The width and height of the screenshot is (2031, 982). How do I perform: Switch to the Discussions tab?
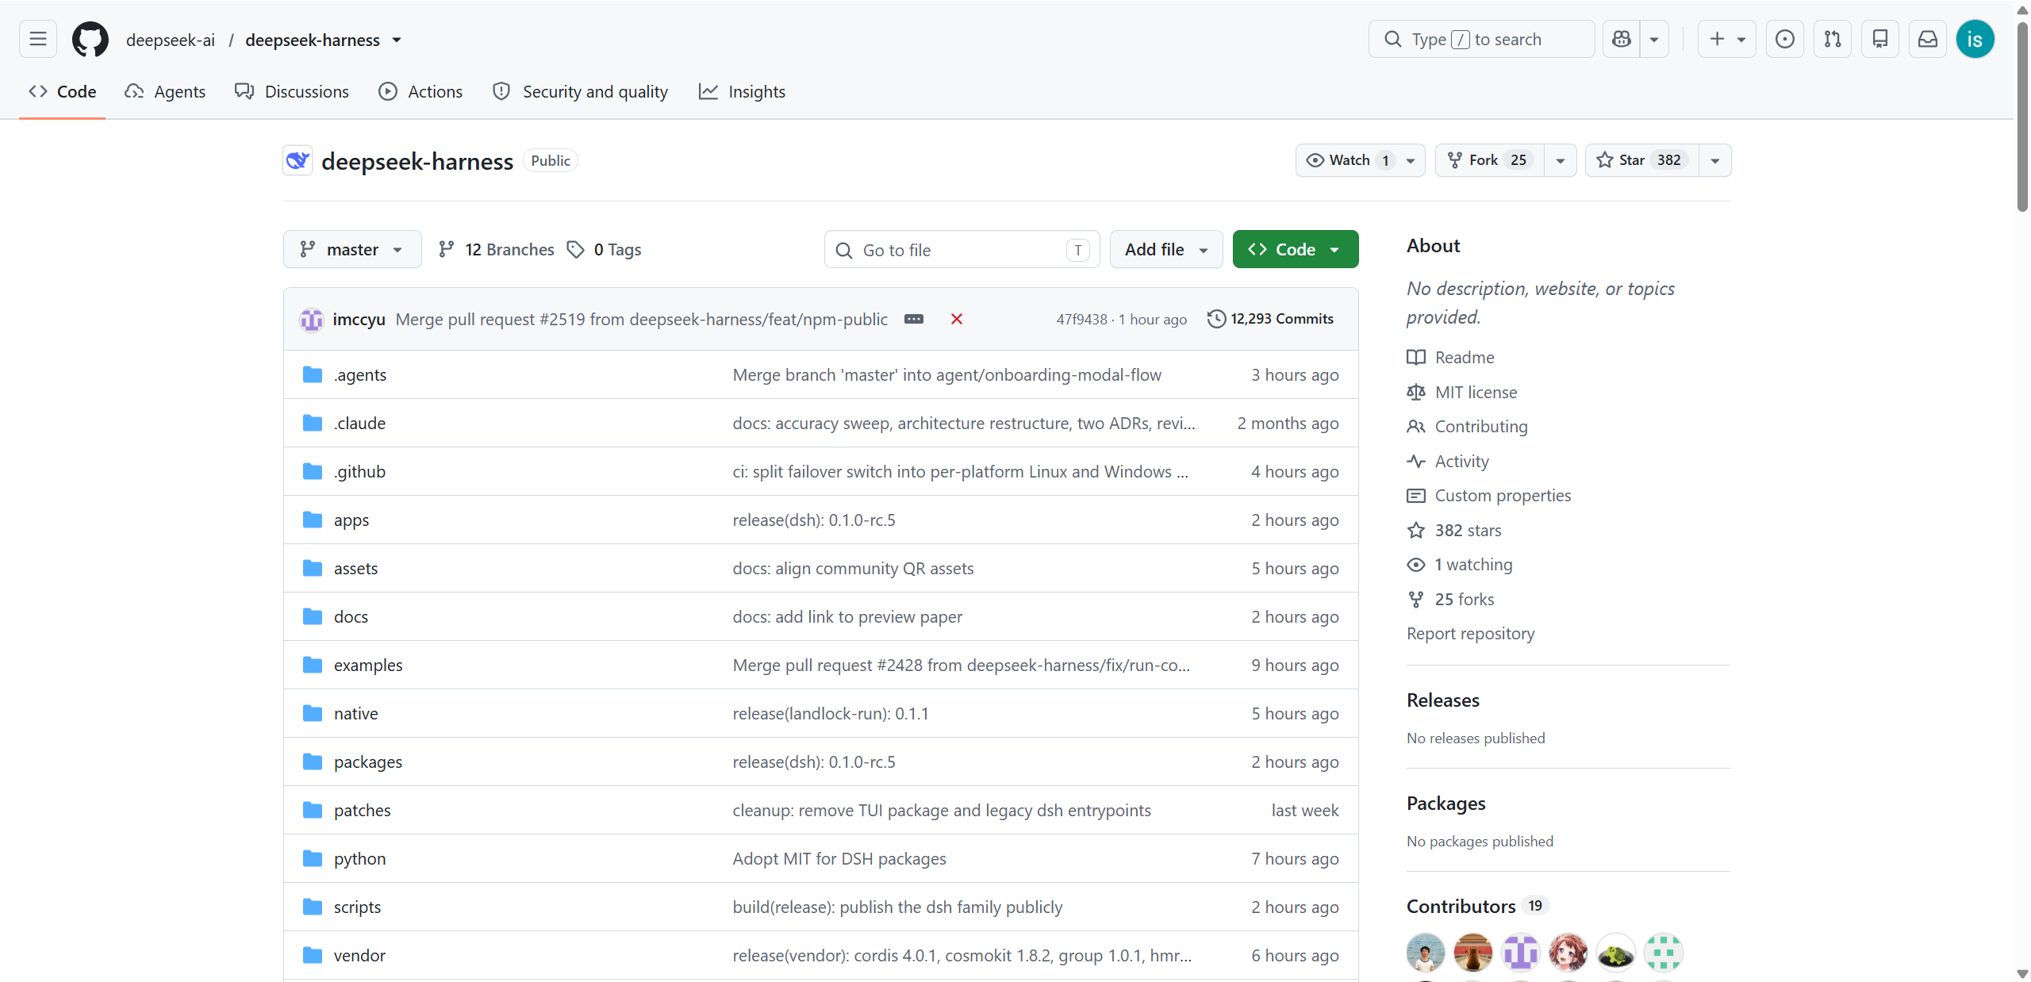click(x=292, y=92)
